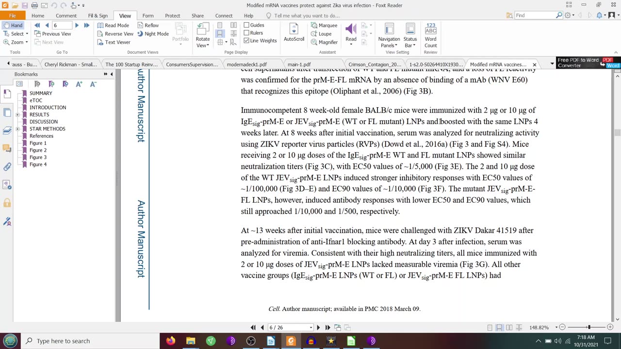The image size is (621, 349).
Task: Select the Marquee zoom tool
Action: (324, 25)
